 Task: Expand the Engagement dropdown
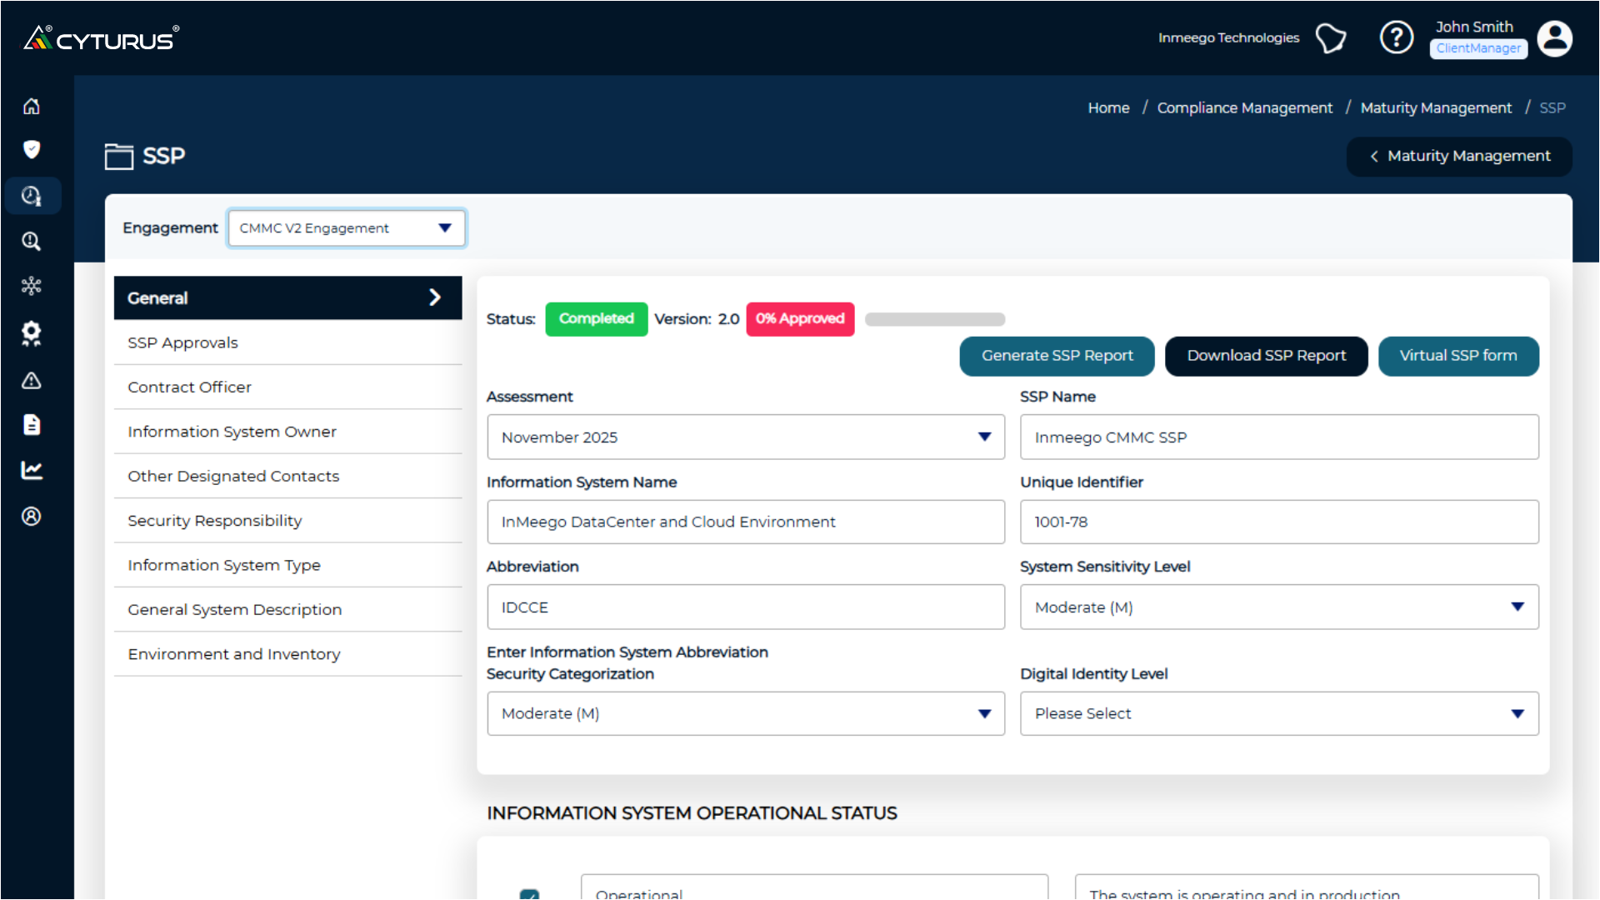pos(347,228)
